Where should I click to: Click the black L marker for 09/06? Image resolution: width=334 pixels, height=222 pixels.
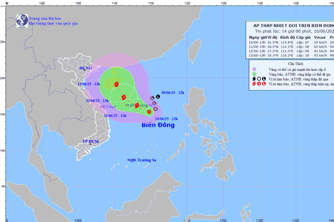click(x=158, y=97)
